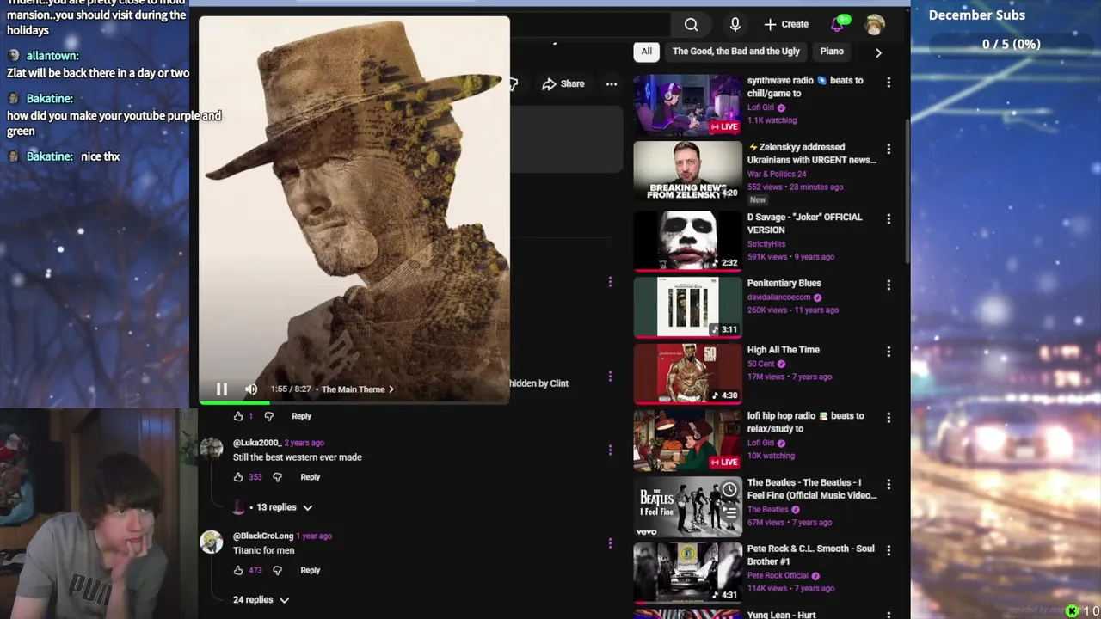Screen dimensions: 1101x619
Task: Open The Beatles I Feel Fine title
Action: (x=812, y=488)
